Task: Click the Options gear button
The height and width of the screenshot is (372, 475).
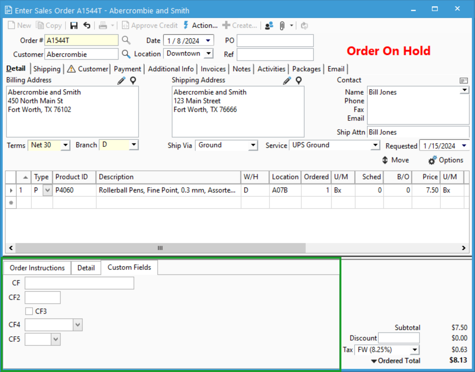Action: coord(446,160)
